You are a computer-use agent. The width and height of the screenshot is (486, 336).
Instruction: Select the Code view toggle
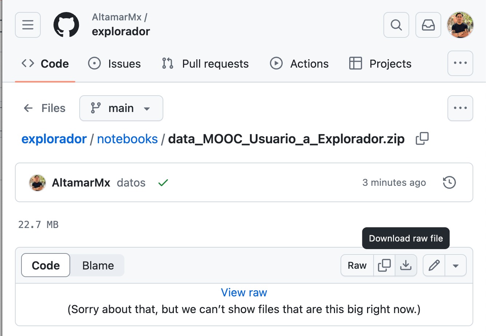46,265
